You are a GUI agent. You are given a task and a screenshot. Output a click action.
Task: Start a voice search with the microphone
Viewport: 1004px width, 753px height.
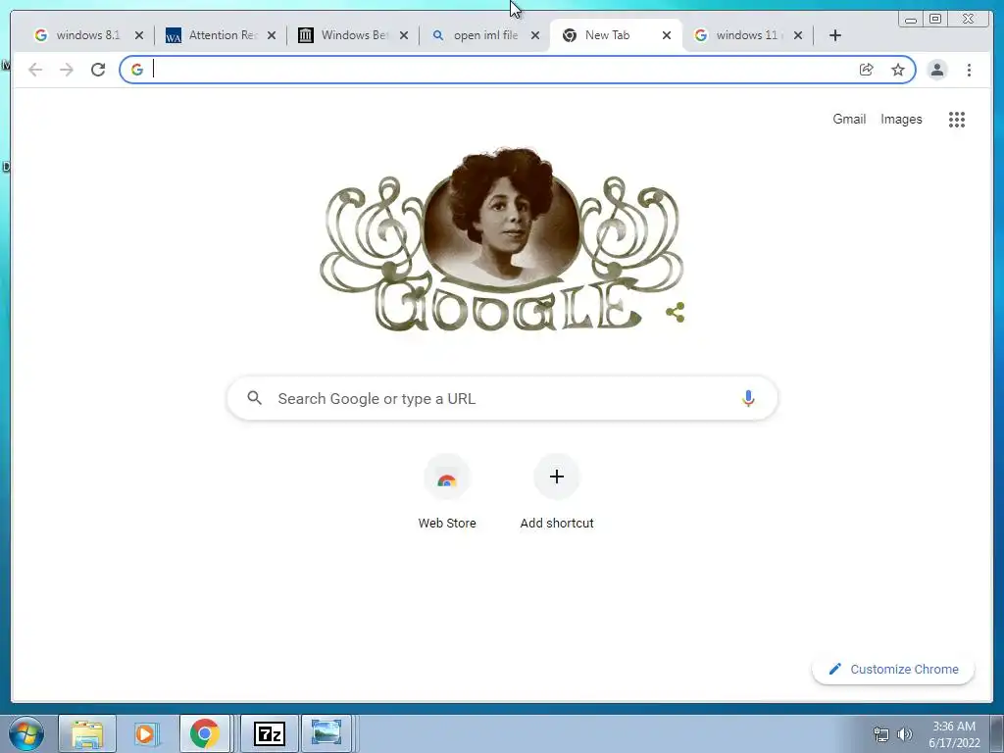coord(748,398)
